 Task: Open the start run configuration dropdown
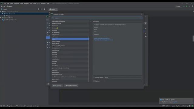click(x=179, y=6)
